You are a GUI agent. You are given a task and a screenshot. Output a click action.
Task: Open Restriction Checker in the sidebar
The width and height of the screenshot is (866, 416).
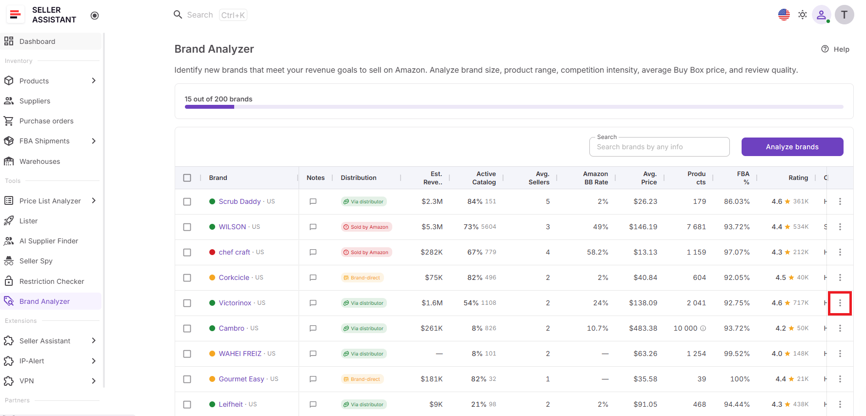point(51,281)
